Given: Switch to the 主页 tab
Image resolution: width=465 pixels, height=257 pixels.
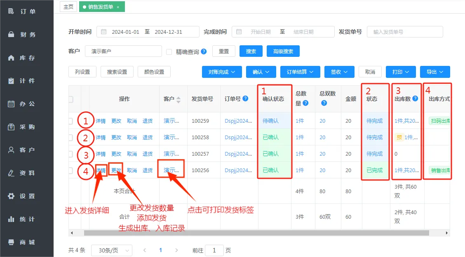Looking at the screenshot, I should [68, 7].
